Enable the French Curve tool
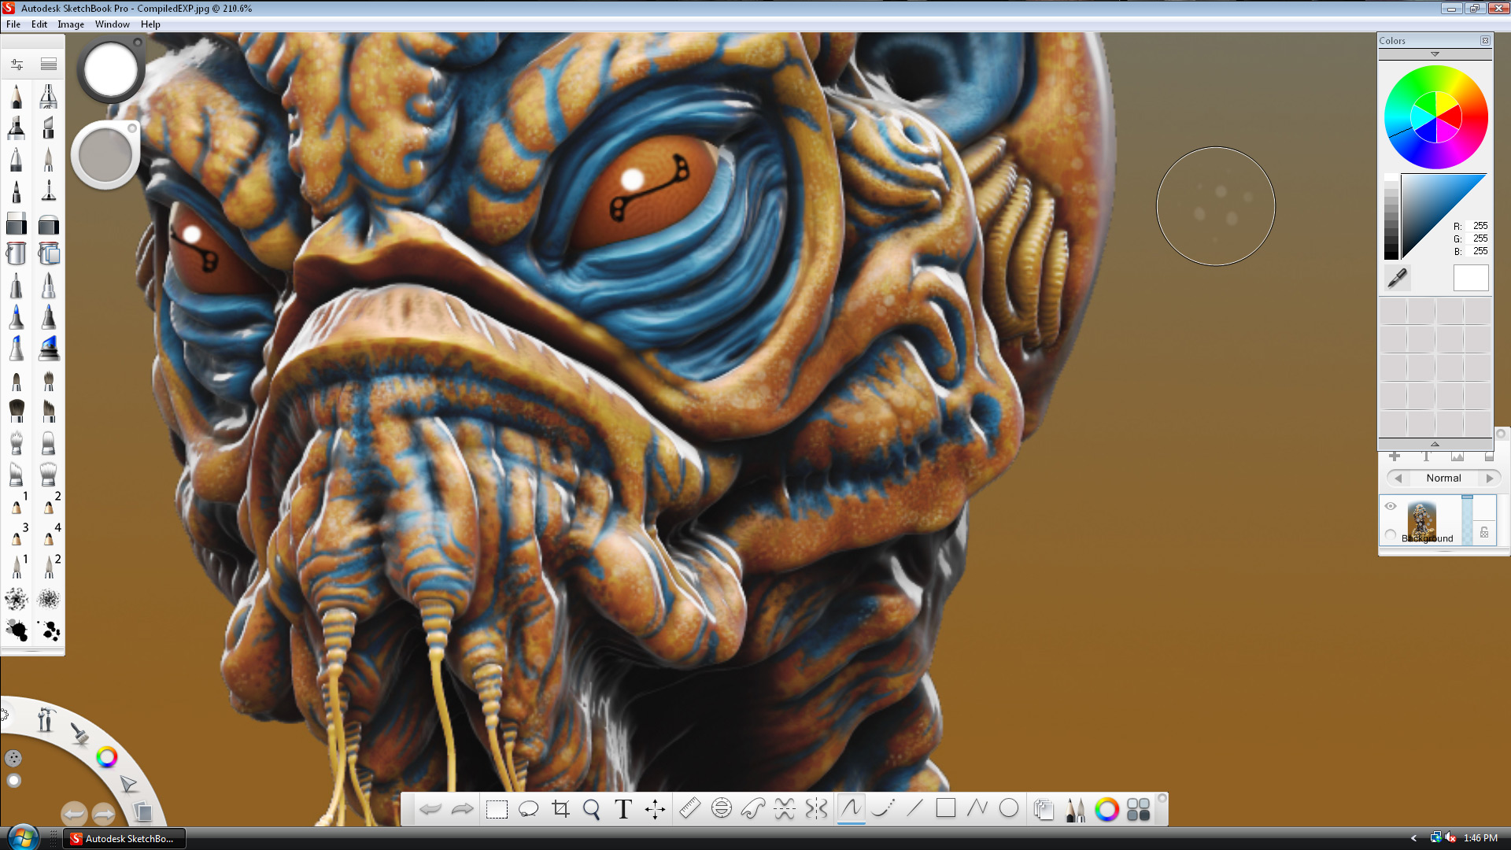This screenshot has width=1511, height=850. coord(753,809)
